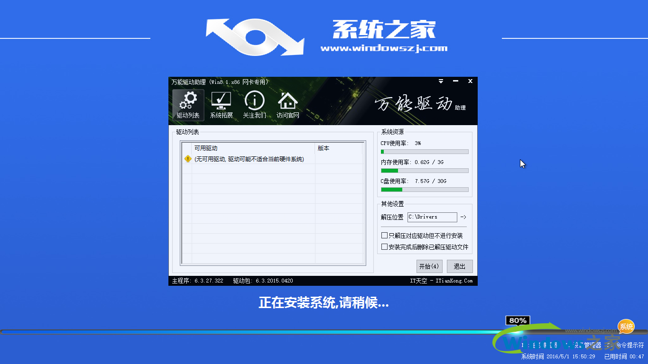The image size is (648, 364).
Task: Open the title bar pull-down arrow menu
Action: 441,81
